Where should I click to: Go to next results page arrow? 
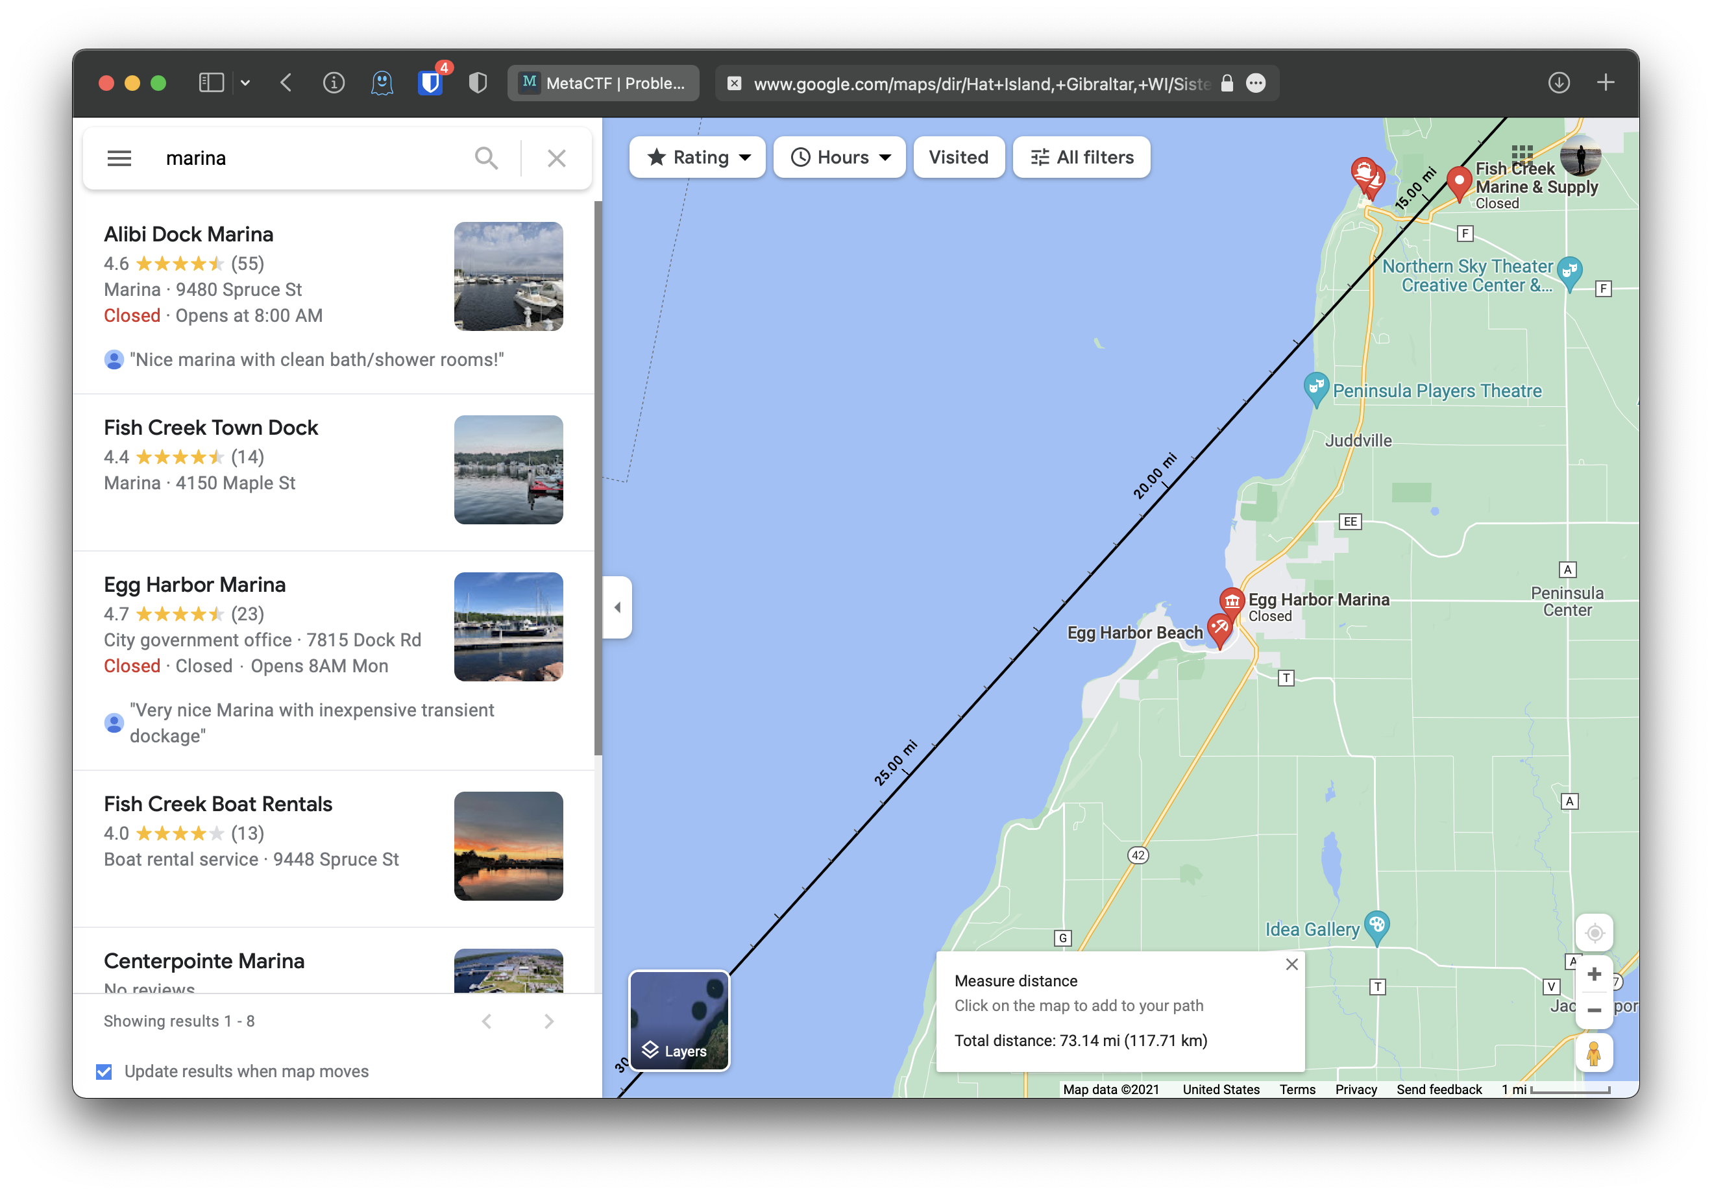[549, 1021]
